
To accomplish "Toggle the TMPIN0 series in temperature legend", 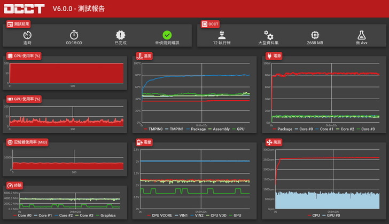I will click(x=153, y=129).
